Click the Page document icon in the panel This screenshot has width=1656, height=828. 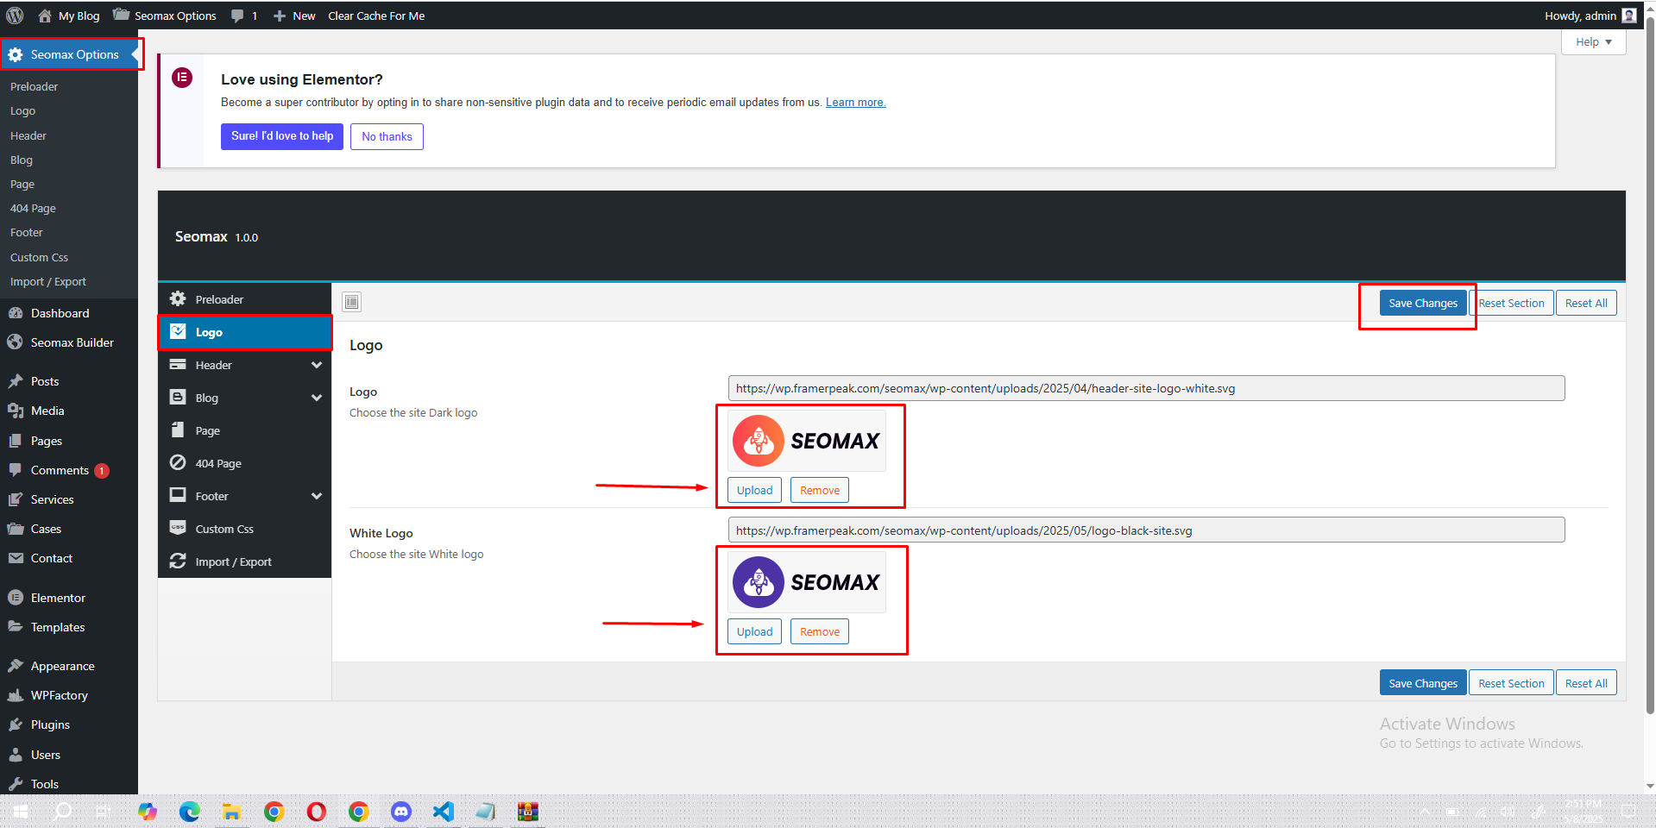click(178, 430)
